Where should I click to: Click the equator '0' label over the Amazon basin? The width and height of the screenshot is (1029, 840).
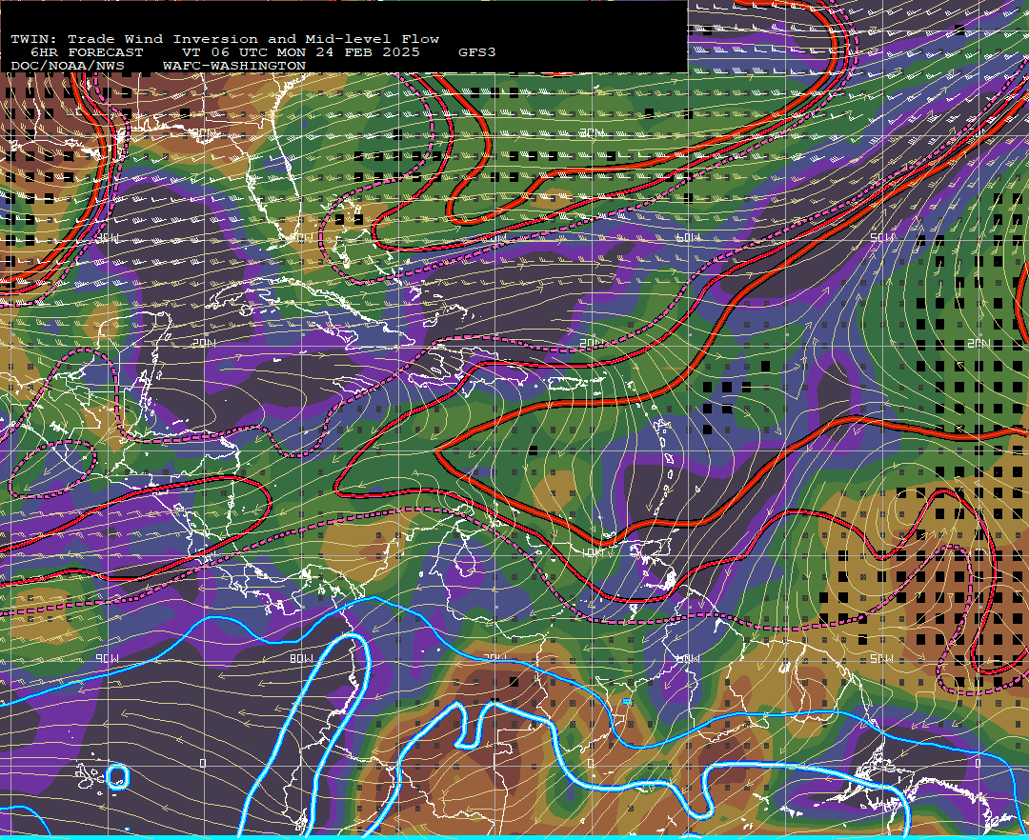tap(590, 763)
